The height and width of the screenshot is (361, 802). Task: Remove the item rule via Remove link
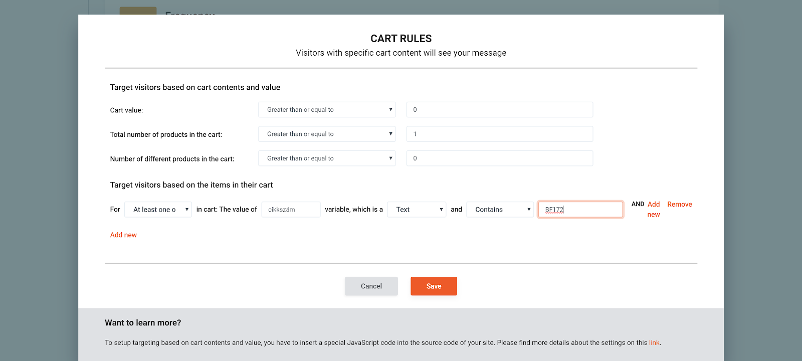tap(679, 204)
